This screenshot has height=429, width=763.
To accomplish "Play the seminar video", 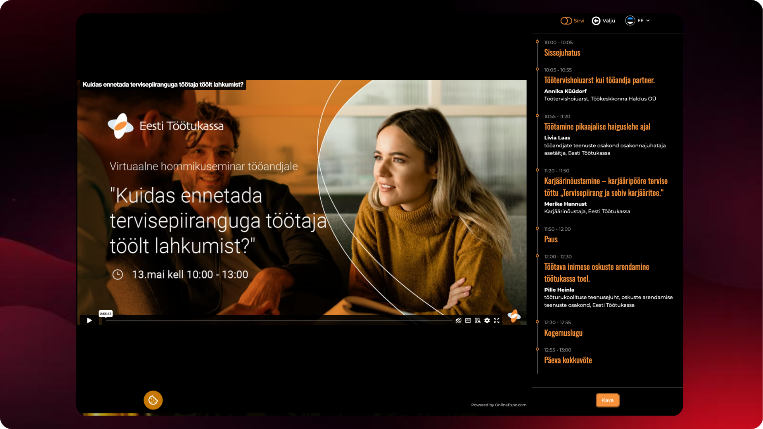I will 89,321.
